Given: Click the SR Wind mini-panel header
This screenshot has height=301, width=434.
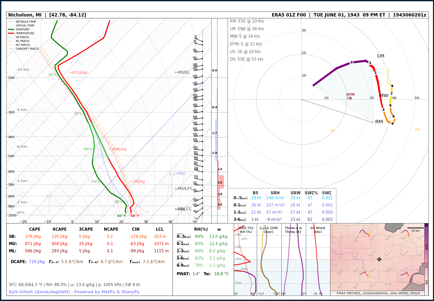Looking at the screenshot, I should [x=317, y=230].
